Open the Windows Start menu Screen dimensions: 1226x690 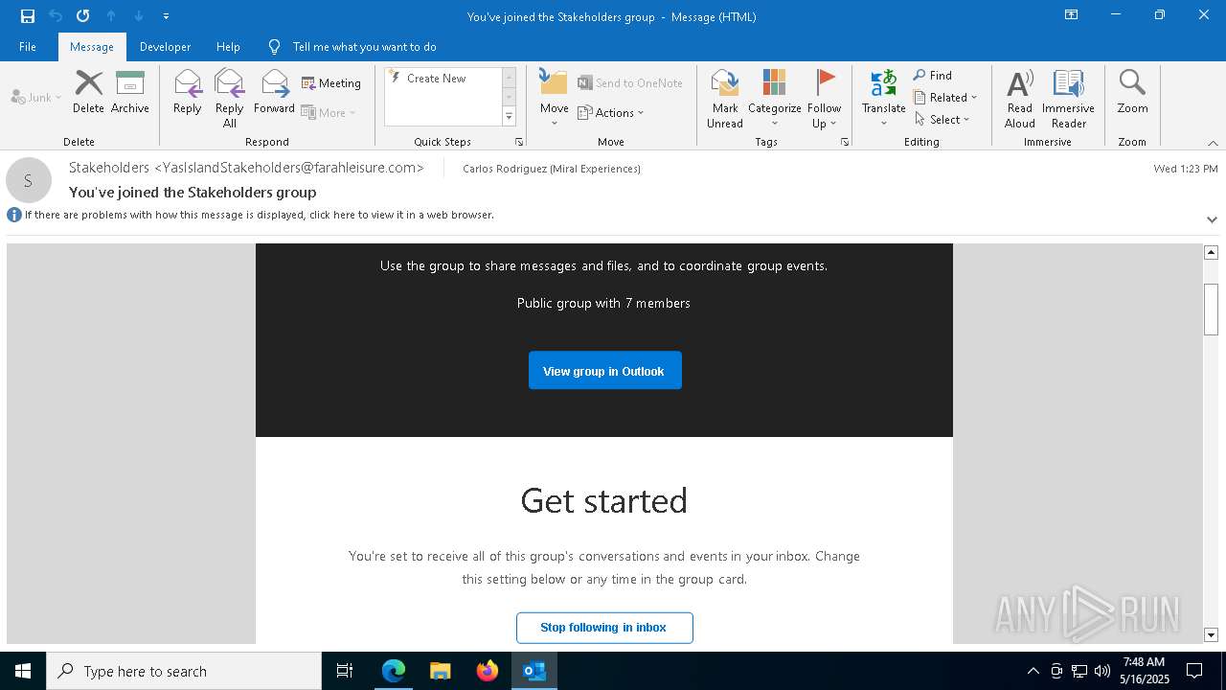pyautogui.click(x=23, y=671)
